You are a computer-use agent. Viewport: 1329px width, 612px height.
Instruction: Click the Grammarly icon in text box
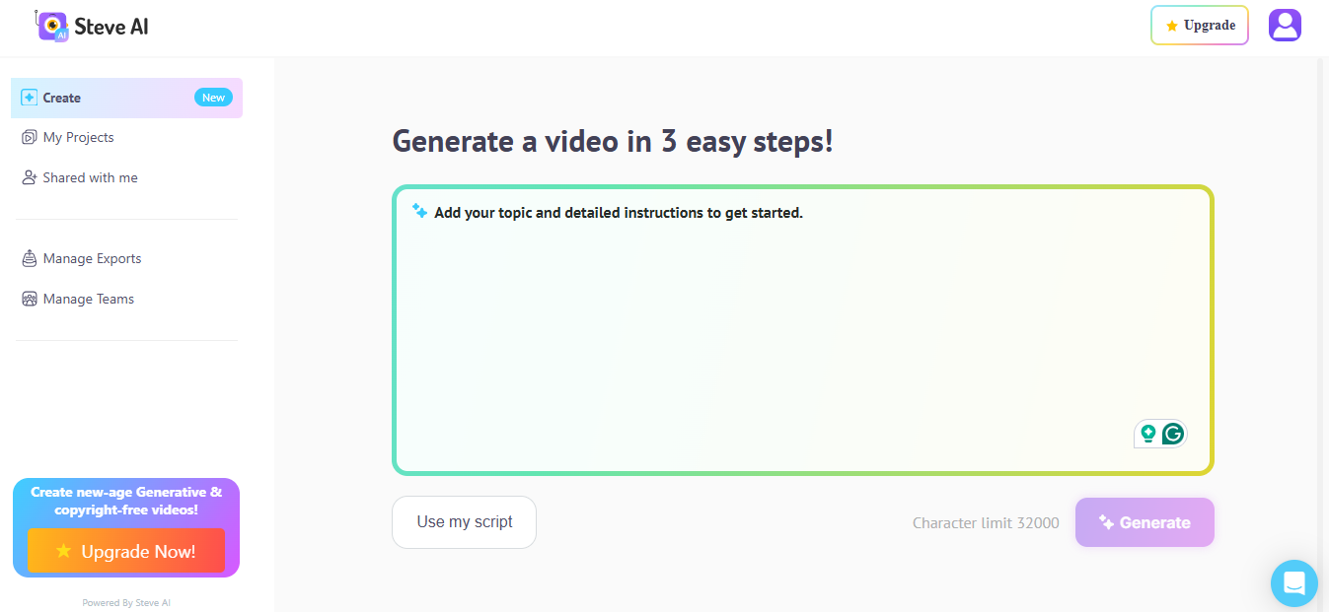click(x=1172, y=434)
